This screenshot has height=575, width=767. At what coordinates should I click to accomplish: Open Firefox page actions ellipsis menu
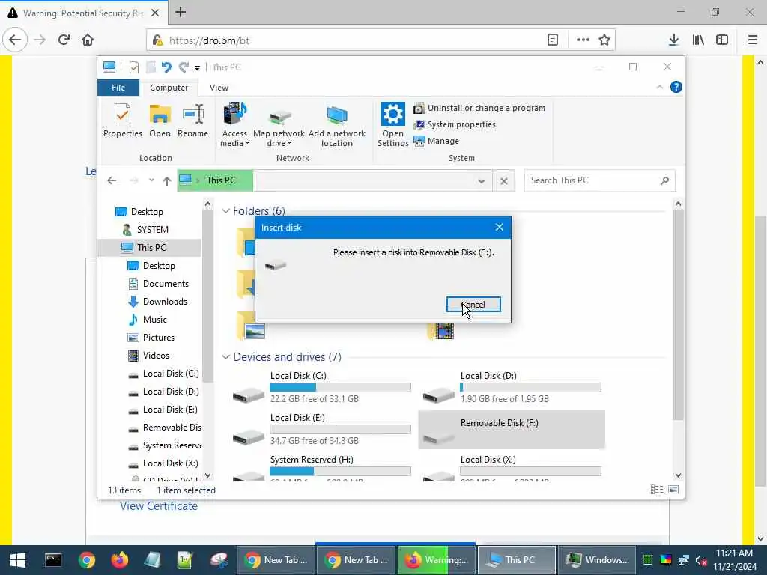[x=583, y=40]
